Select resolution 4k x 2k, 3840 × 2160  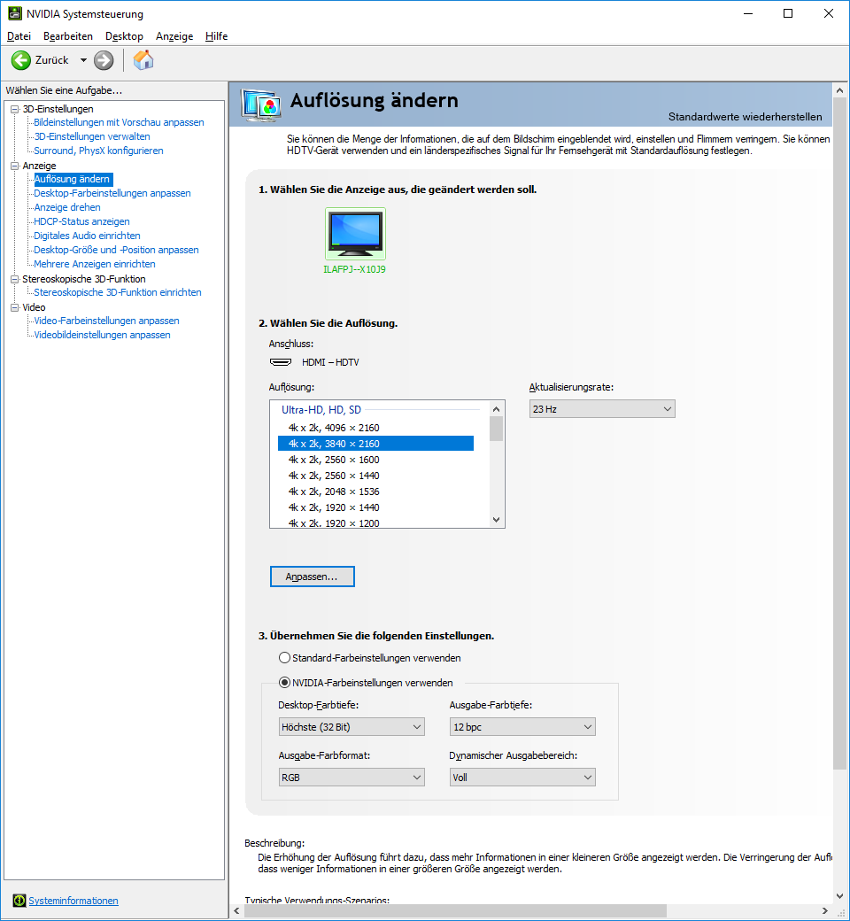pyautogui.click(x=375, y=444)
